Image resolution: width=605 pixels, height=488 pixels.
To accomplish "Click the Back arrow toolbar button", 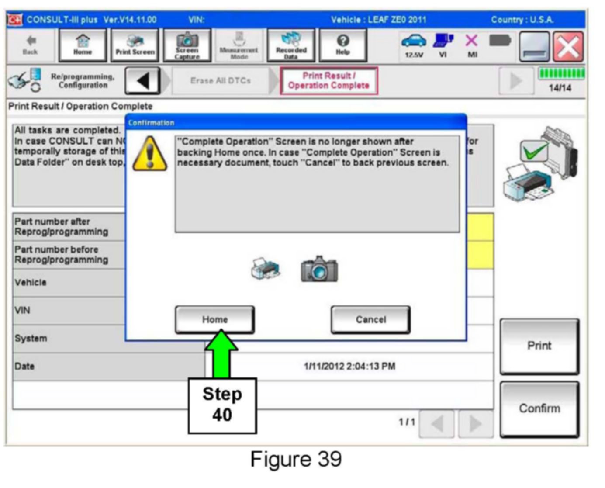I will (31, 45).
